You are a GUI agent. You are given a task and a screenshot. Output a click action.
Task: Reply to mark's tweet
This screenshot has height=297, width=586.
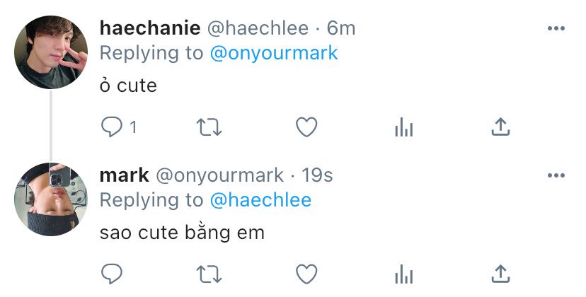point(112,274)
